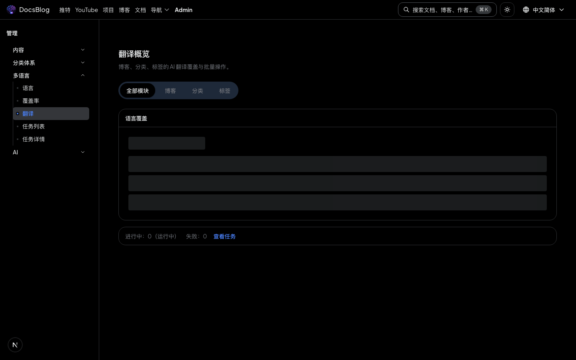576x360 pixels.
Task: Click the DocsBlog logo icon
Action: [x=11, y=10]
